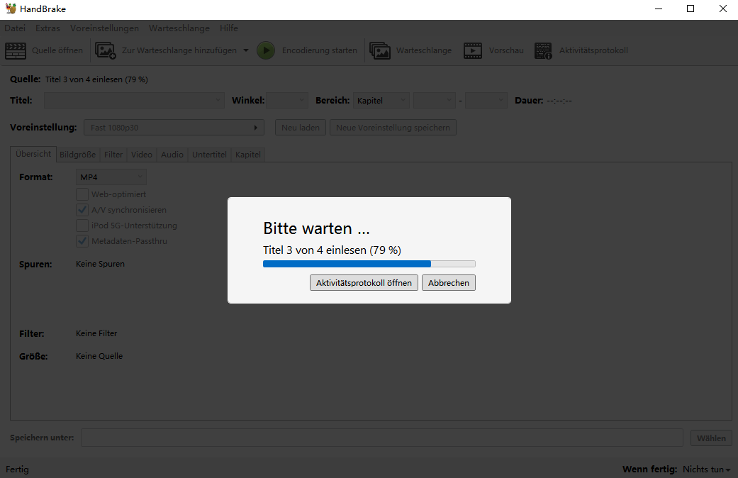Open the Warteschlange panel icon
The height and width of the screenshot is (478, 738).
pos(380,50)
